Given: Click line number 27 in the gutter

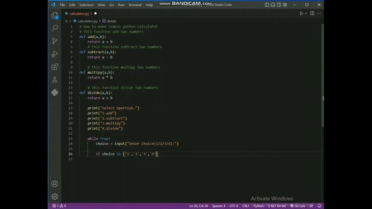Looking at the screenshot, I should pyautogui.click(x=70, y=159).
